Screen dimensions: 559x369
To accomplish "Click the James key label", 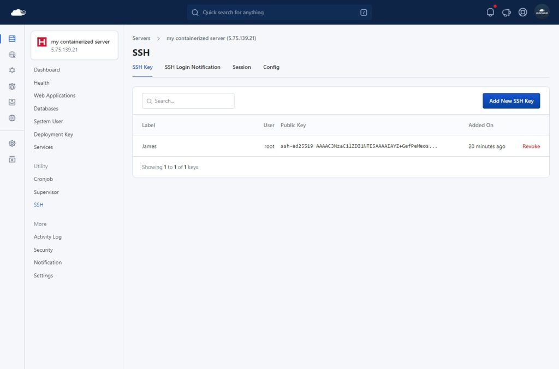I will tap(149, 146).
